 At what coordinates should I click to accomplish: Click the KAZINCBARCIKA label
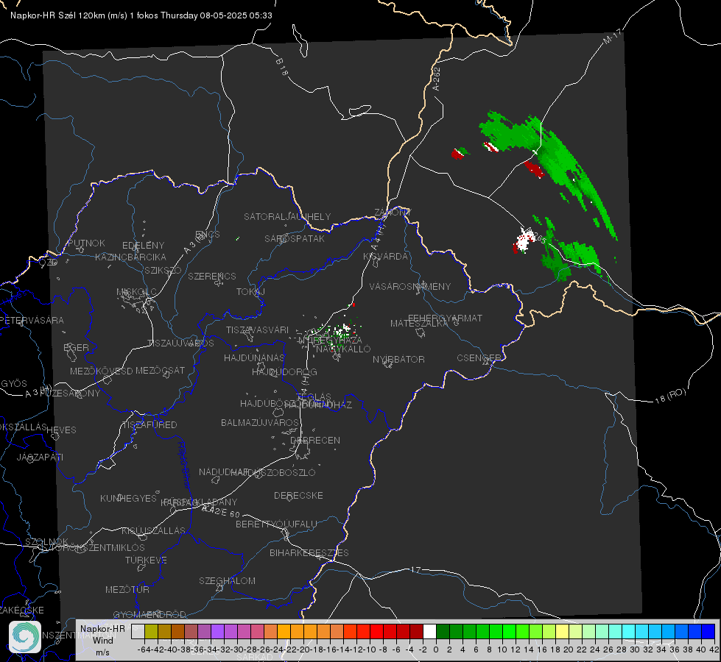pos(130,257)
